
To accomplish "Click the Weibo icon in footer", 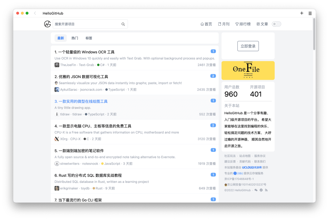I will pyautogui.click(x=261, y=190).
